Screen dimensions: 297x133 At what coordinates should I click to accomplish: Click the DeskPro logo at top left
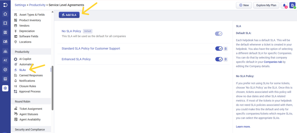(5, 5)
